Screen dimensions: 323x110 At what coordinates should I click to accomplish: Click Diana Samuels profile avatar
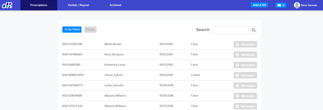click(297, 5)
